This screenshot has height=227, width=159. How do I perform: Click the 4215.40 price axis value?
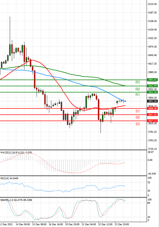pyautogui.click(x=152, y=4)
